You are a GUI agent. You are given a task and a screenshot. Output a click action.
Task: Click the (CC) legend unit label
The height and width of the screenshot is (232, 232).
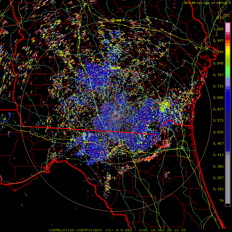[x=220, y=18]
